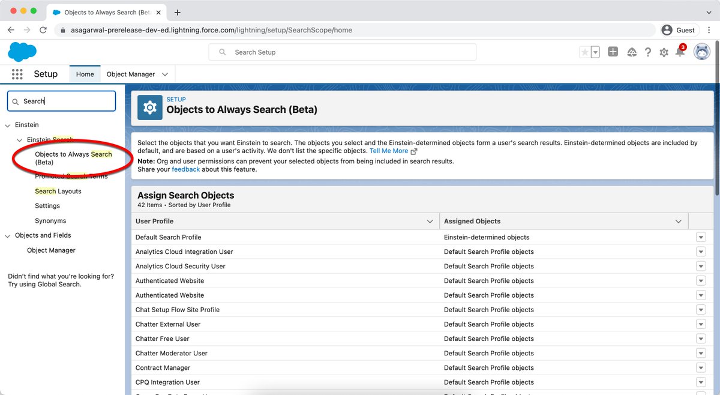The height and width of the screenshot is (395, 720).
Task: Select the Einstein-determined objects cell
Action: pyautogui.click(x=564, y=237)
